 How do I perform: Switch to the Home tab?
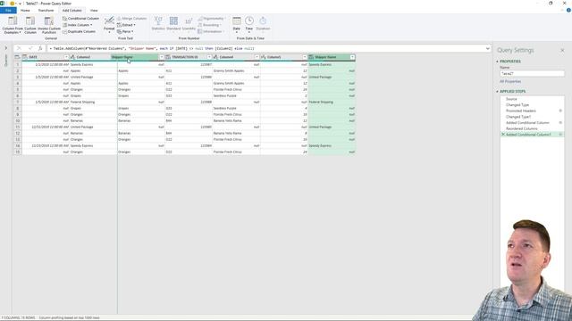coord(25,11)
